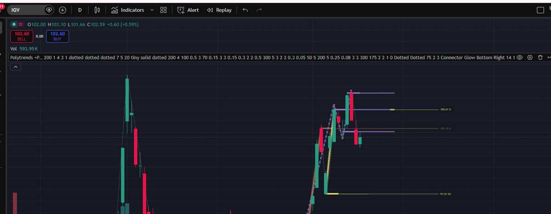The image size is (551, 214).
Task: Collapse the indicator legend chevron
Action: [x=15, y=67]
